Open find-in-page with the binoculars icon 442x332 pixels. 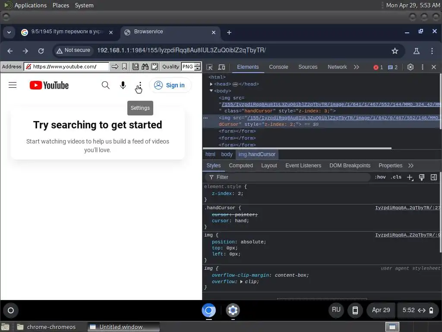[x=145, y=67]
